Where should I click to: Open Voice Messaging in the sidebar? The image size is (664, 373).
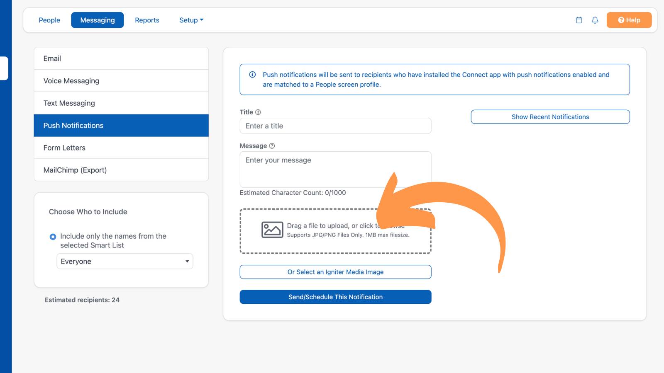click(x=121, y=81)
